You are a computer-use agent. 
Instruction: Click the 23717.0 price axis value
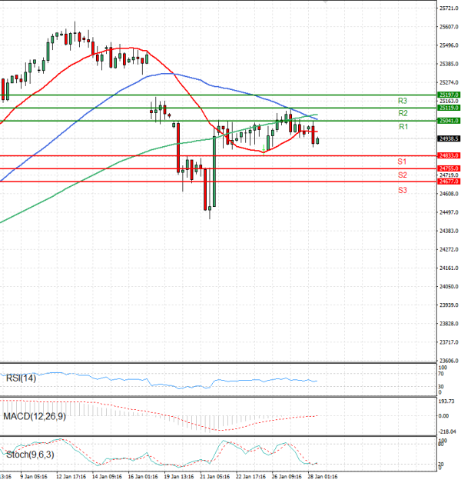[x=449, y=342]
